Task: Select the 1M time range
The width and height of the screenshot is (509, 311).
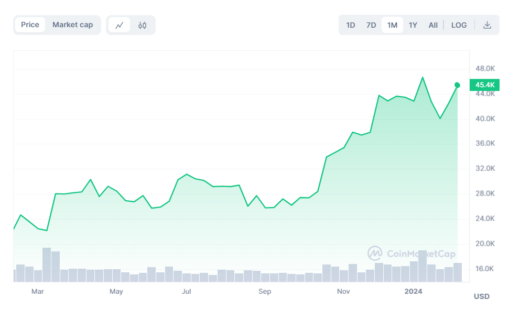Action: pos(392,25)
